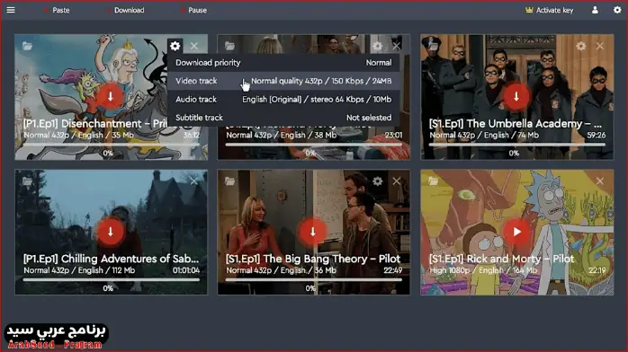Click Activate key
Screen dimensions: 628x352
(x=550, y=10)
